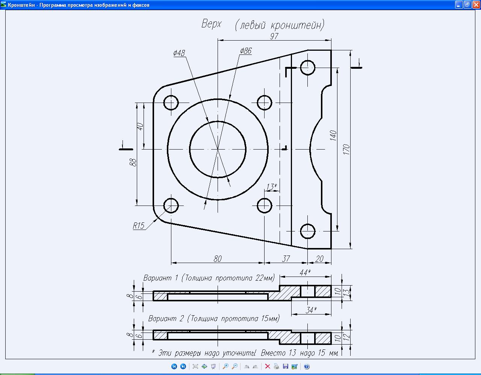The width and height of the screenshot is (481, 375).
Task: Go to the previous image
Action: [174, 366]
